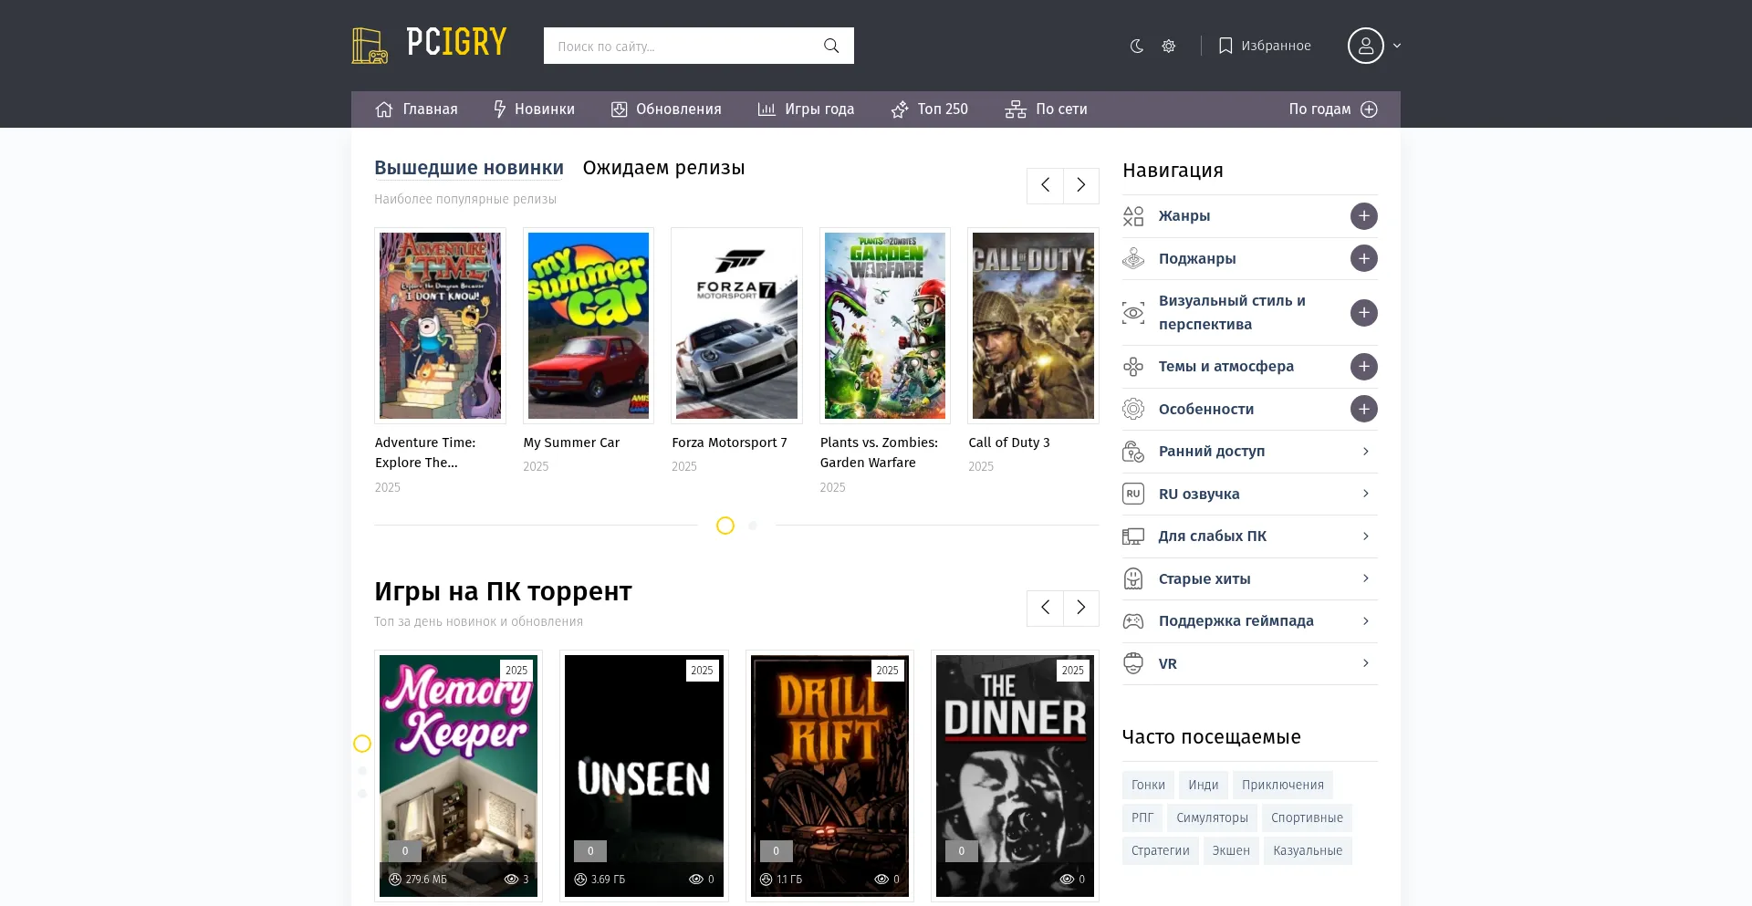This screenshot has width=1752, height=906.
Task: Expand the Жанры category with the plus button
Action: [x=1363, y=215]
